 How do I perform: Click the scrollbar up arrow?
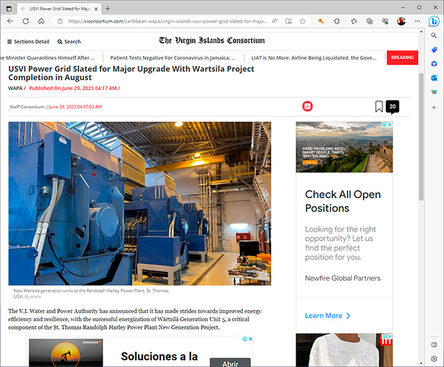coord(421,31)
